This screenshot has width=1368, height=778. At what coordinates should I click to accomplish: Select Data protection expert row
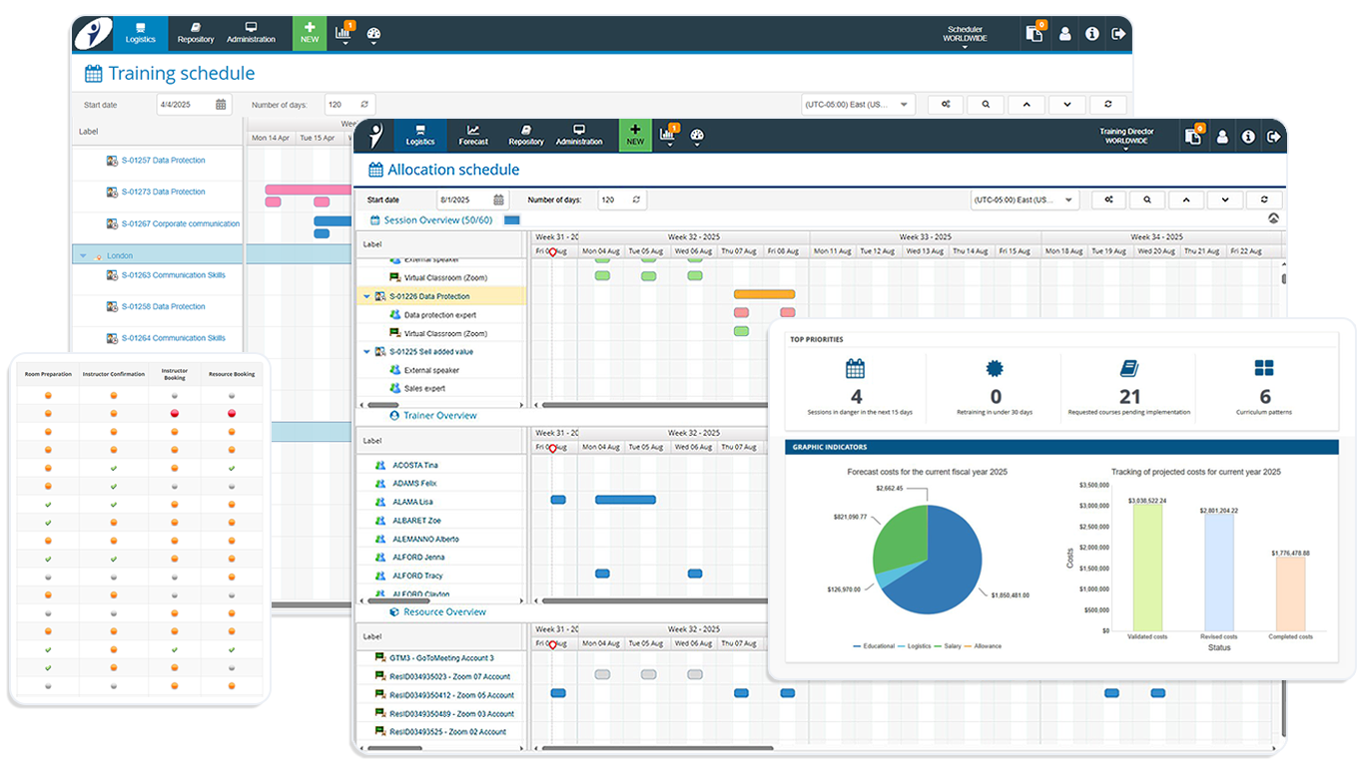(440, 315)
